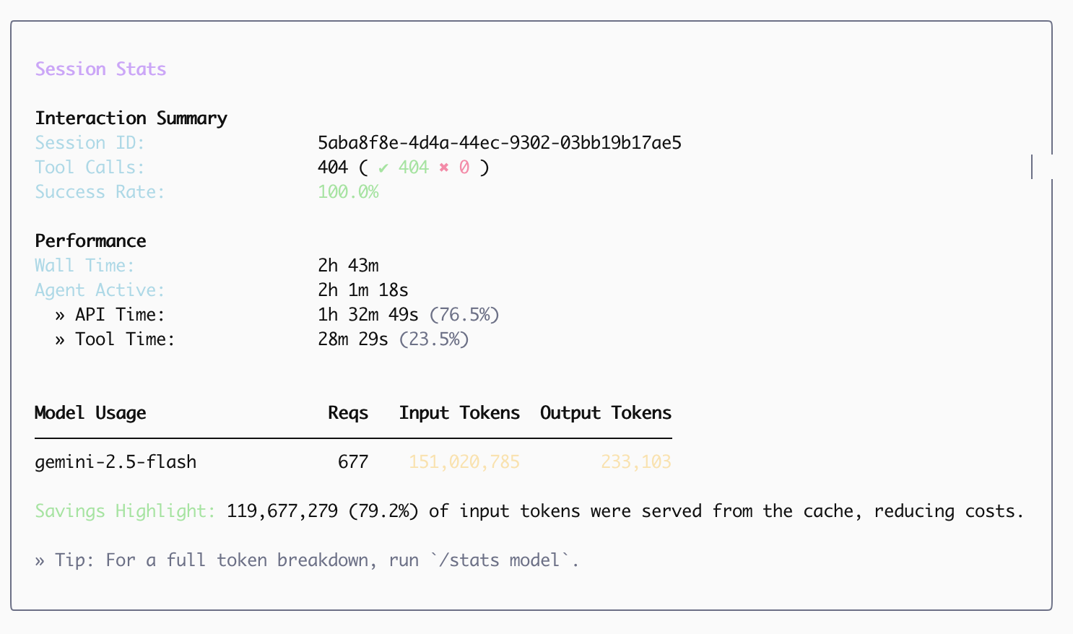The width and height of the screenshot is (1073, 634).
Task: Select the gemini-2.5-flash model row
Action: click(116, 462)
